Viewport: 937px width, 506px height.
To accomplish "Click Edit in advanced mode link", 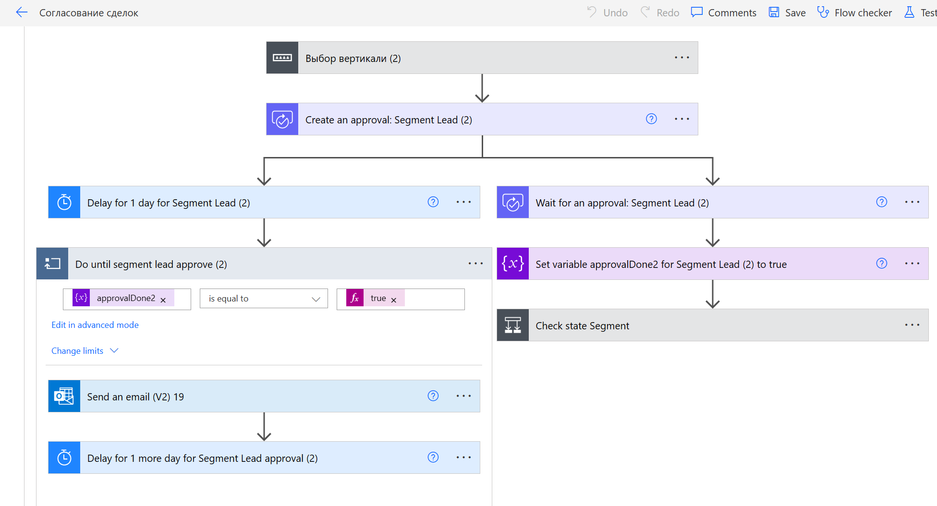I will [x=95, y=325].
